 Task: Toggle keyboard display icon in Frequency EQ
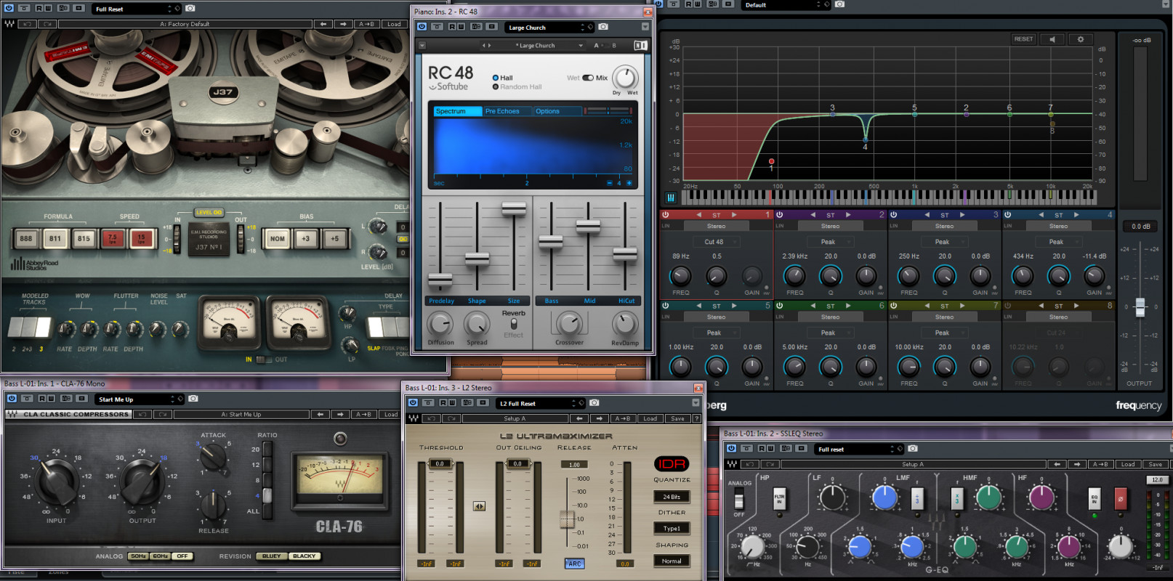(671, 197)
